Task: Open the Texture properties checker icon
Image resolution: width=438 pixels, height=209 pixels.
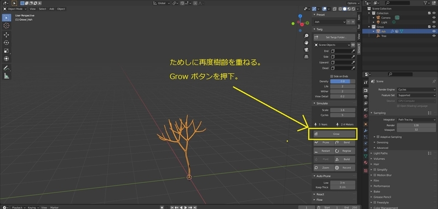Action: point(366,171)
